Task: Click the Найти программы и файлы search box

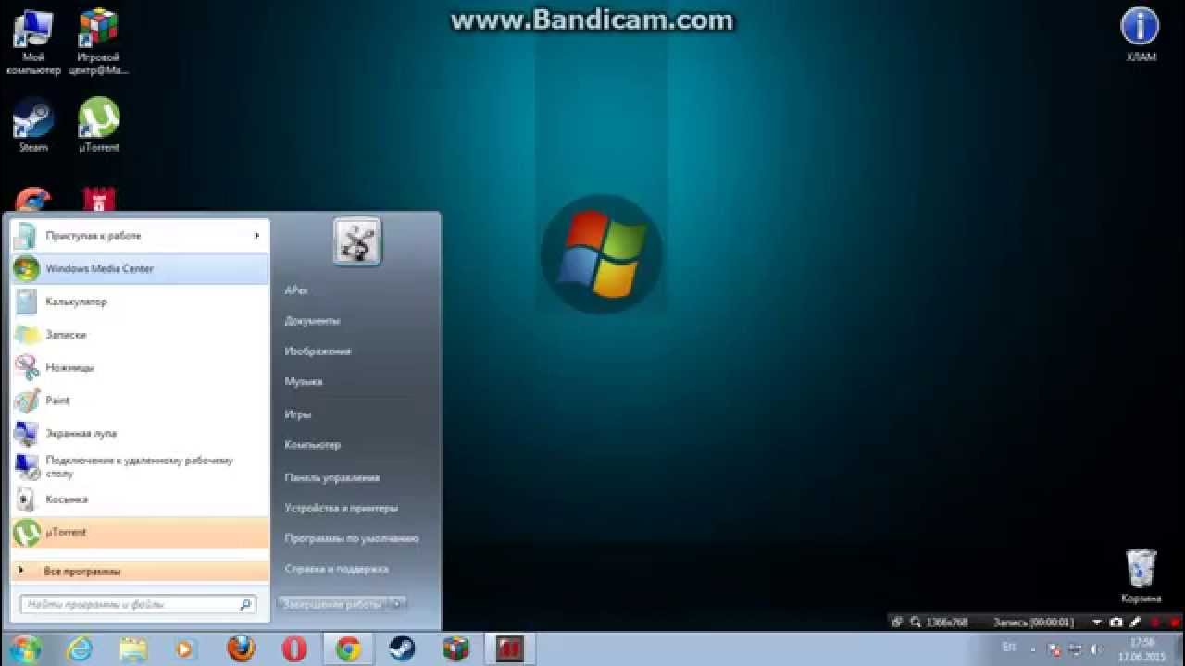Action: (138, 604)
